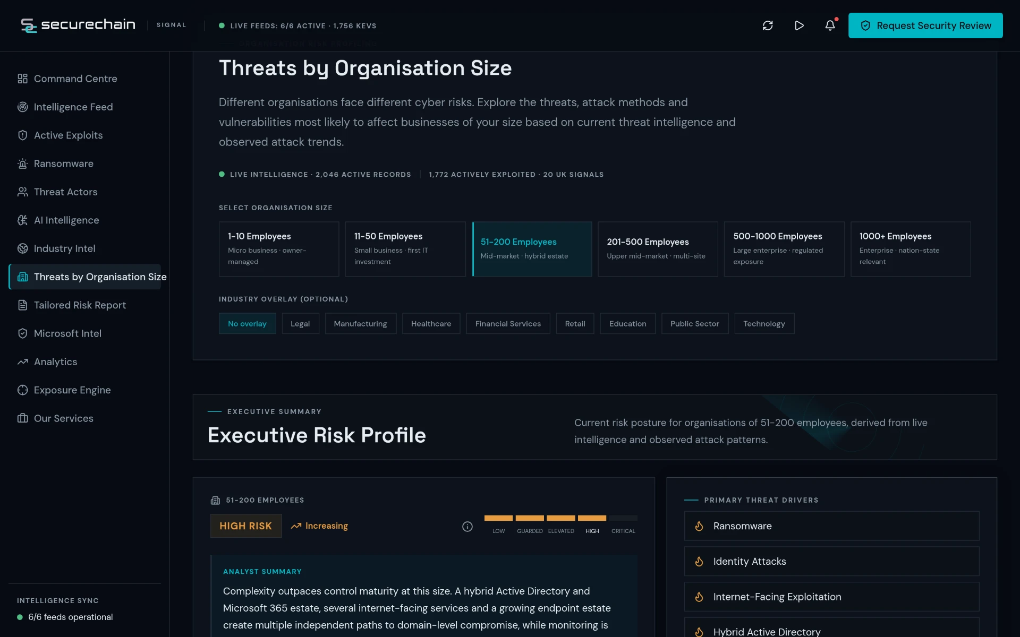Click the Threat Actors people icon

[x=22, y=192]
